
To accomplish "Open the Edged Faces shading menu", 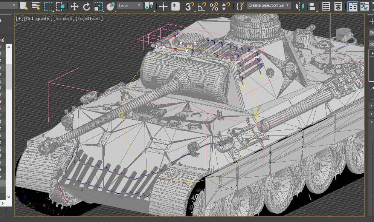I will click(x=89, y=18).
